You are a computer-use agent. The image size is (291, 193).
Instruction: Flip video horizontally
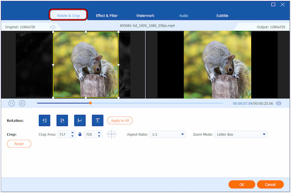click(80, 120)
